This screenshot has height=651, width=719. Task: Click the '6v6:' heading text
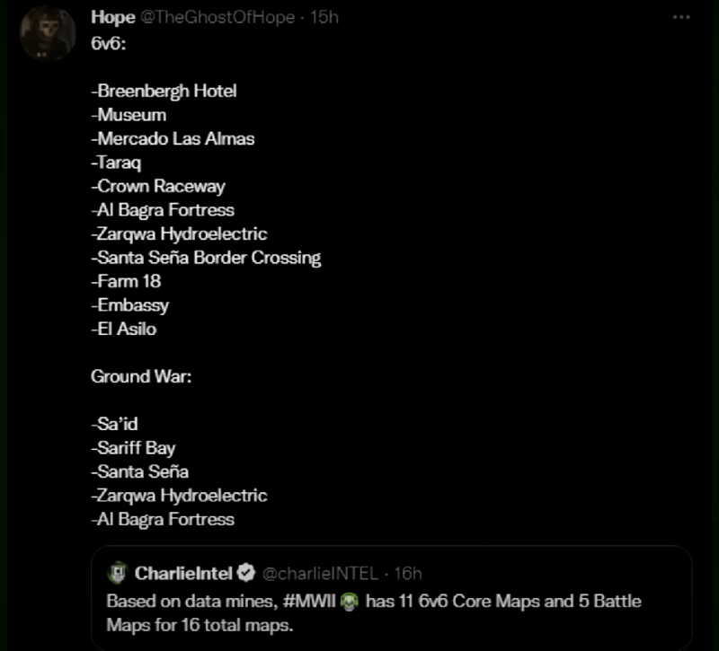point(109,43)
